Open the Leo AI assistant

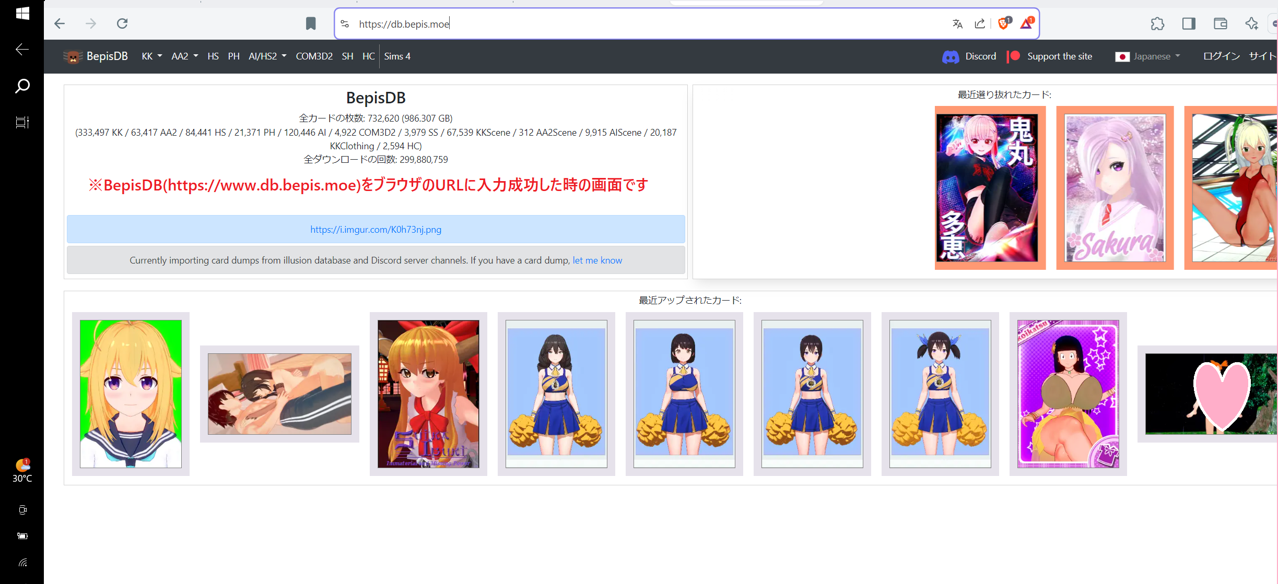pos(1251,23)
